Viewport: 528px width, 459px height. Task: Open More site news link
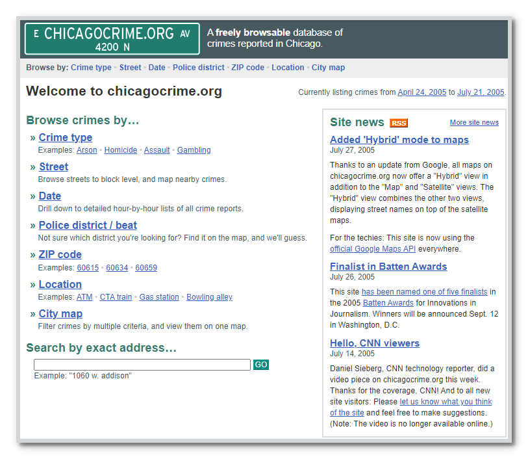(x=474, y=123)
